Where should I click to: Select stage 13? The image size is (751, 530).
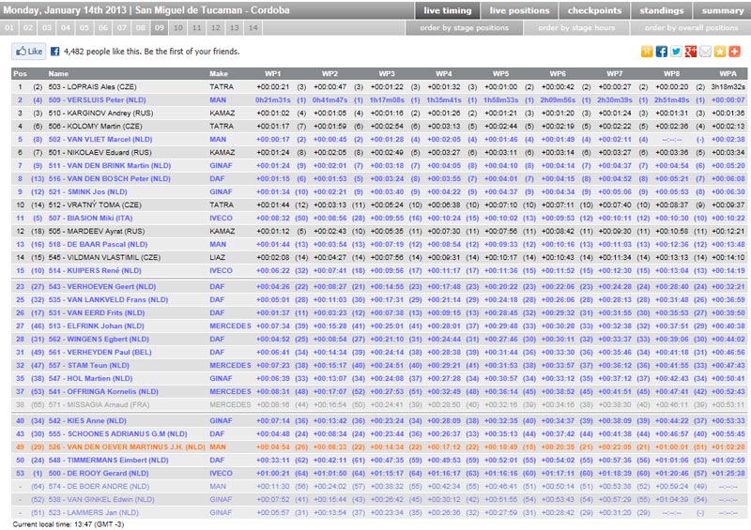point(234,28)
